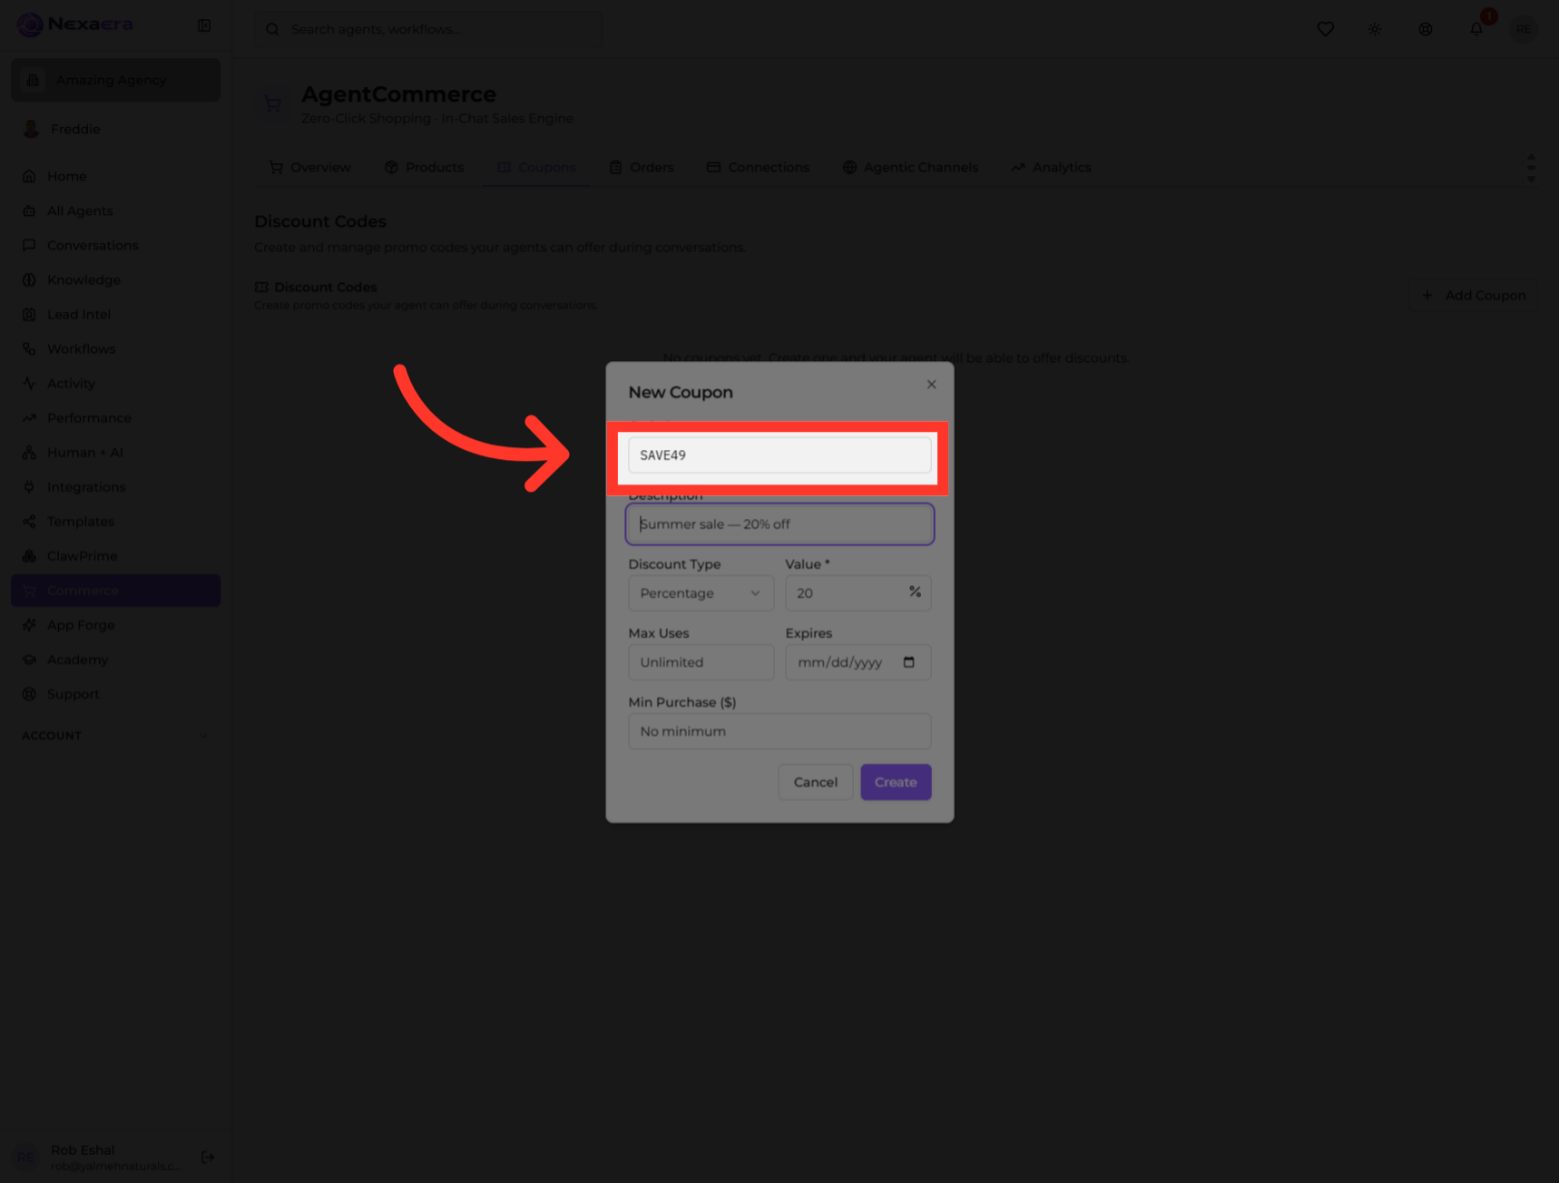Open Human + AI in sidebar

115,452
